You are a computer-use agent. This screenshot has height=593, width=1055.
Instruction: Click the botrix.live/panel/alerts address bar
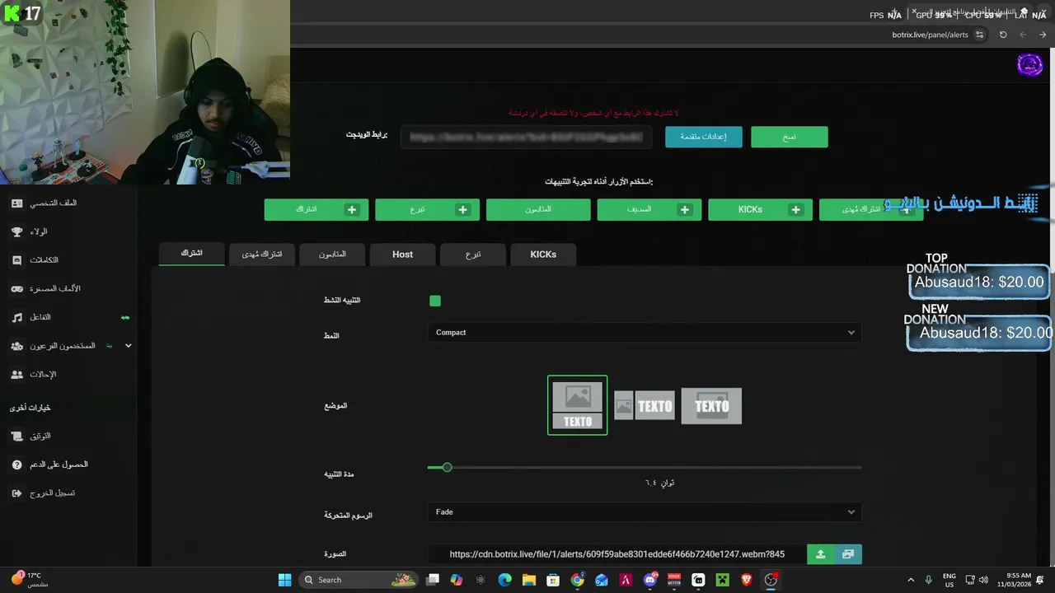(930, 35)
